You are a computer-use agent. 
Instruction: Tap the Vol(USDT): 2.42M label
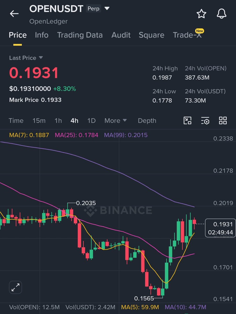click(90, 307)
